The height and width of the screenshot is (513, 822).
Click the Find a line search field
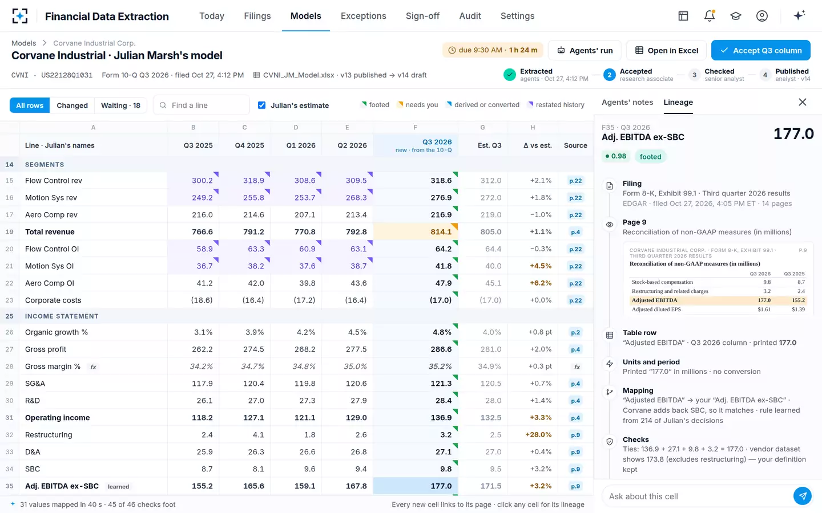pos(202,105)
